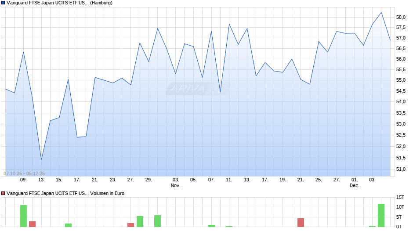Click the y-axis value '56,0'

(x=401, y=59)
